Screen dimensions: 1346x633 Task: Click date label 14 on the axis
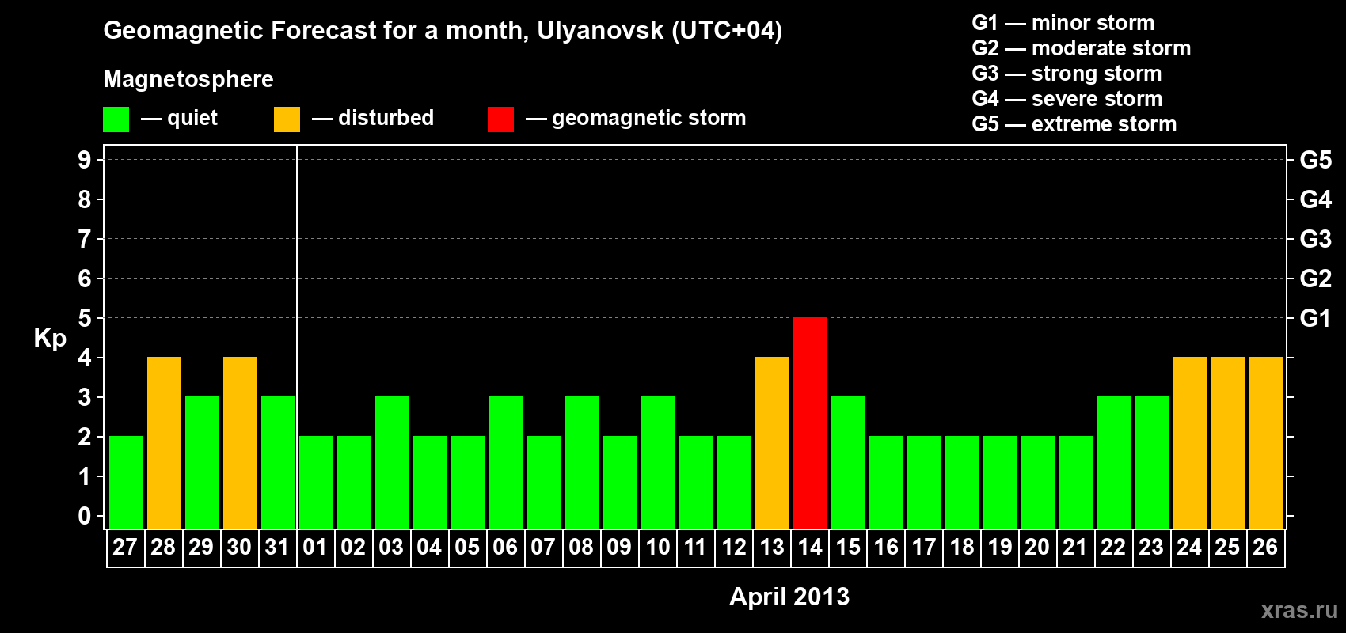(810, 548)
